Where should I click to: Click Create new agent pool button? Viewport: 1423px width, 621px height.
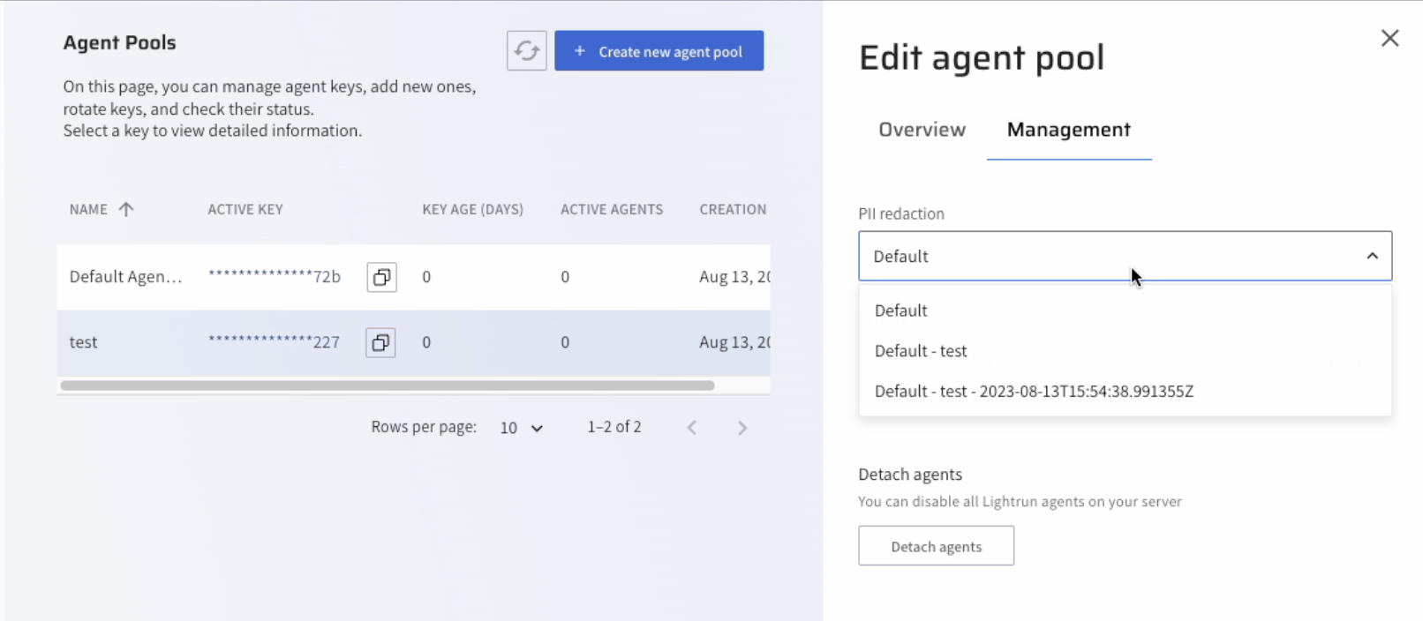pyautogui.click(x=659, y=51)
